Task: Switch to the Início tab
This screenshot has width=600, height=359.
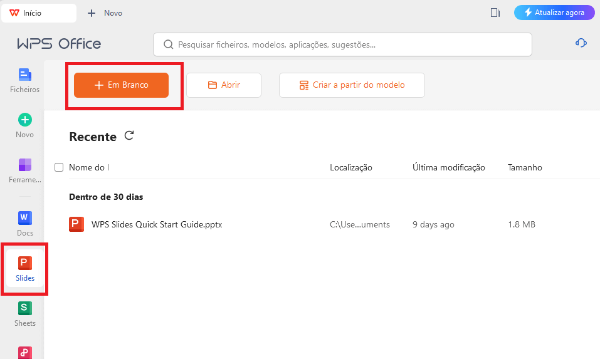Action: pos(38,13)
